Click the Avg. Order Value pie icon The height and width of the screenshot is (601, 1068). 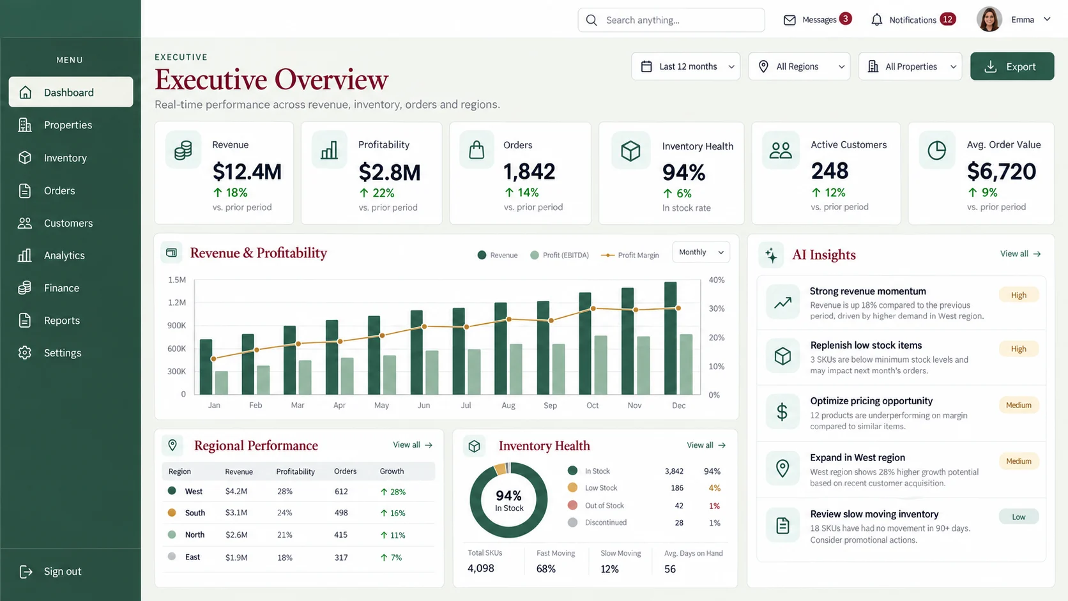(x=936, y=150)
